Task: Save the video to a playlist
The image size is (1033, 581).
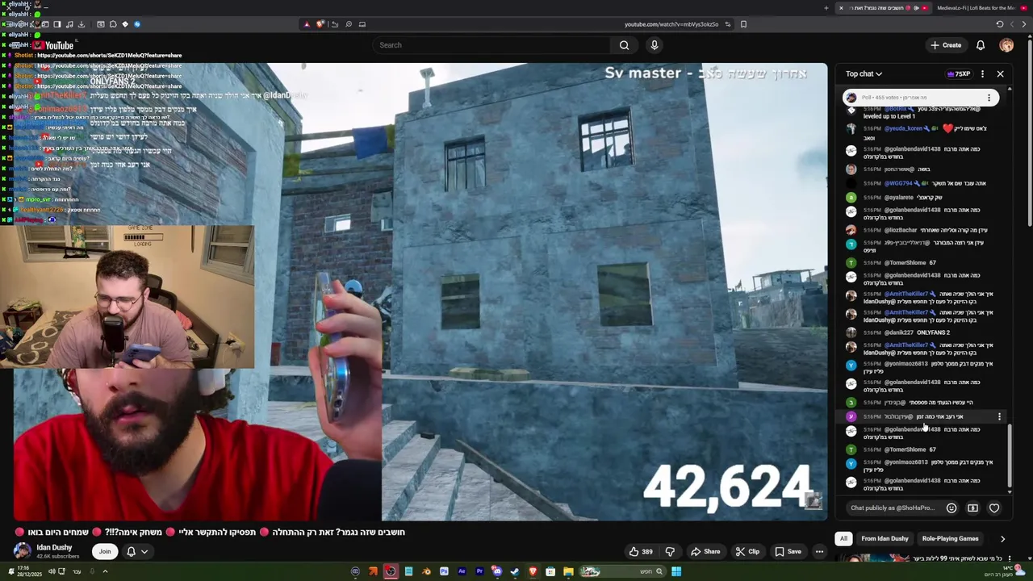Action: [788, 552]
